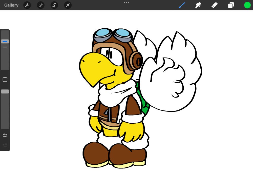Open the green color picker
The image size is (253, 190).
point(247,5)
